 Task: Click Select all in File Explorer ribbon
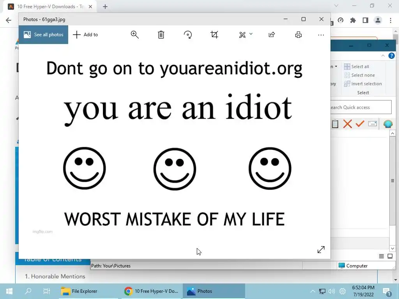point(357,67)
